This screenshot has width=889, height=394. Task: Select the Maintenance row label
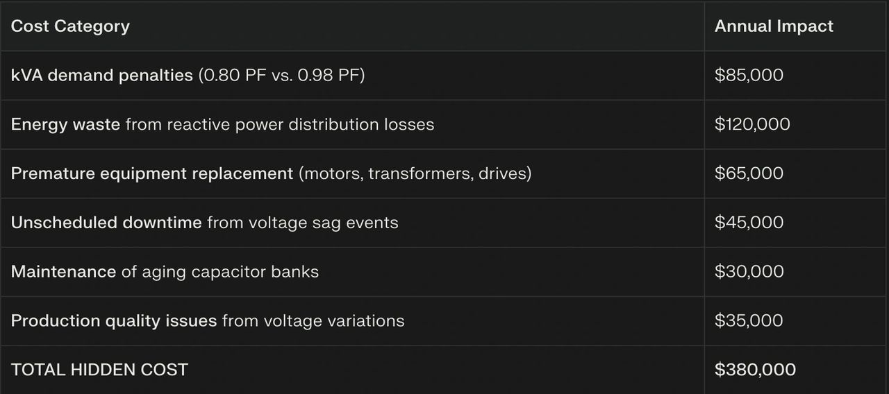tap(63, 271)
